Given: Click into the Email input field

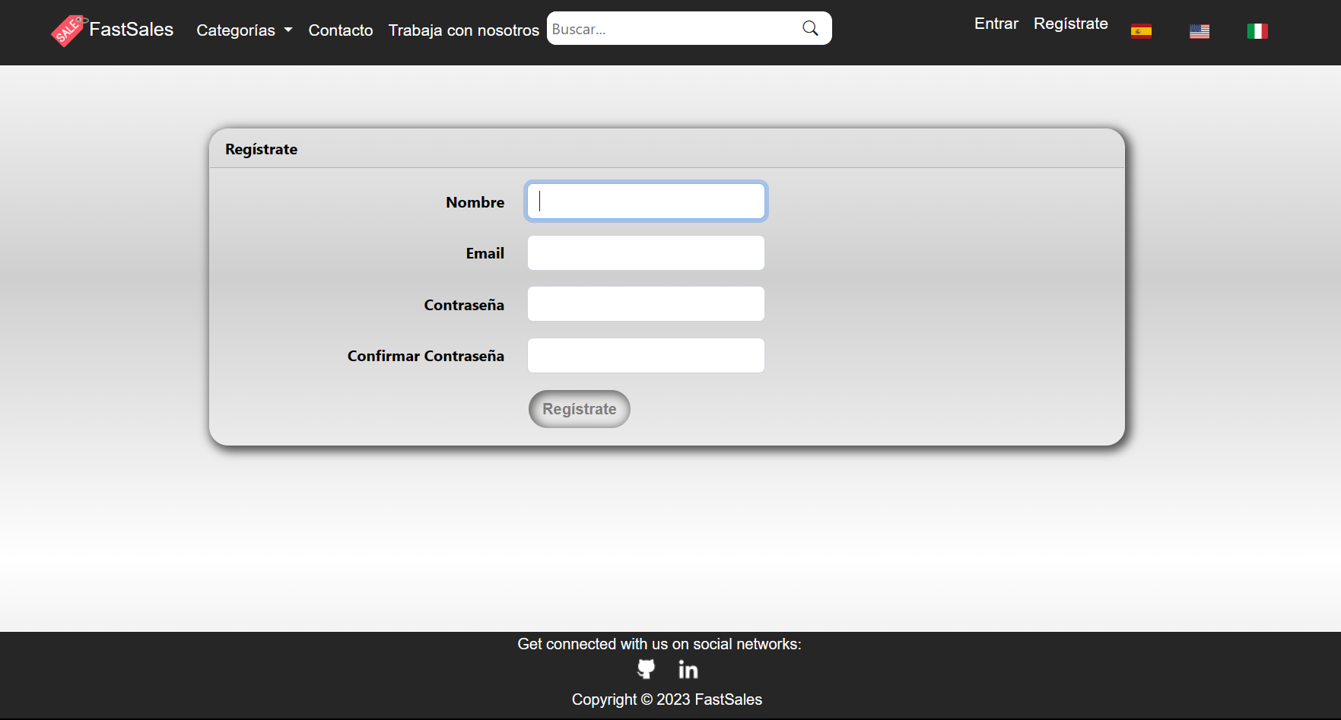Looking at the screenshot, I should click(x=646, y=252).
